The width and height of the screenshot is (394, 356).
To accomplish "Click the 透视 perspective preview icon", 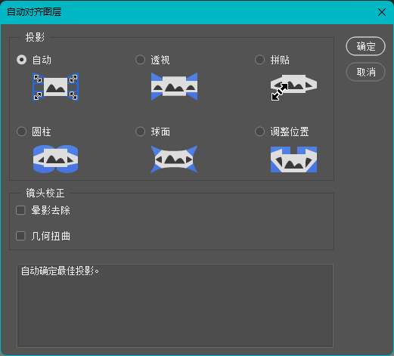I will [174, 87].
